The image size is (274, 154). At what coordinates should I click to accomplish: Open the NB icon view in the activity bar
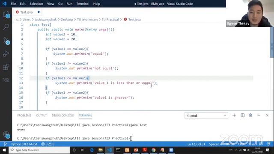coord(6,80)
